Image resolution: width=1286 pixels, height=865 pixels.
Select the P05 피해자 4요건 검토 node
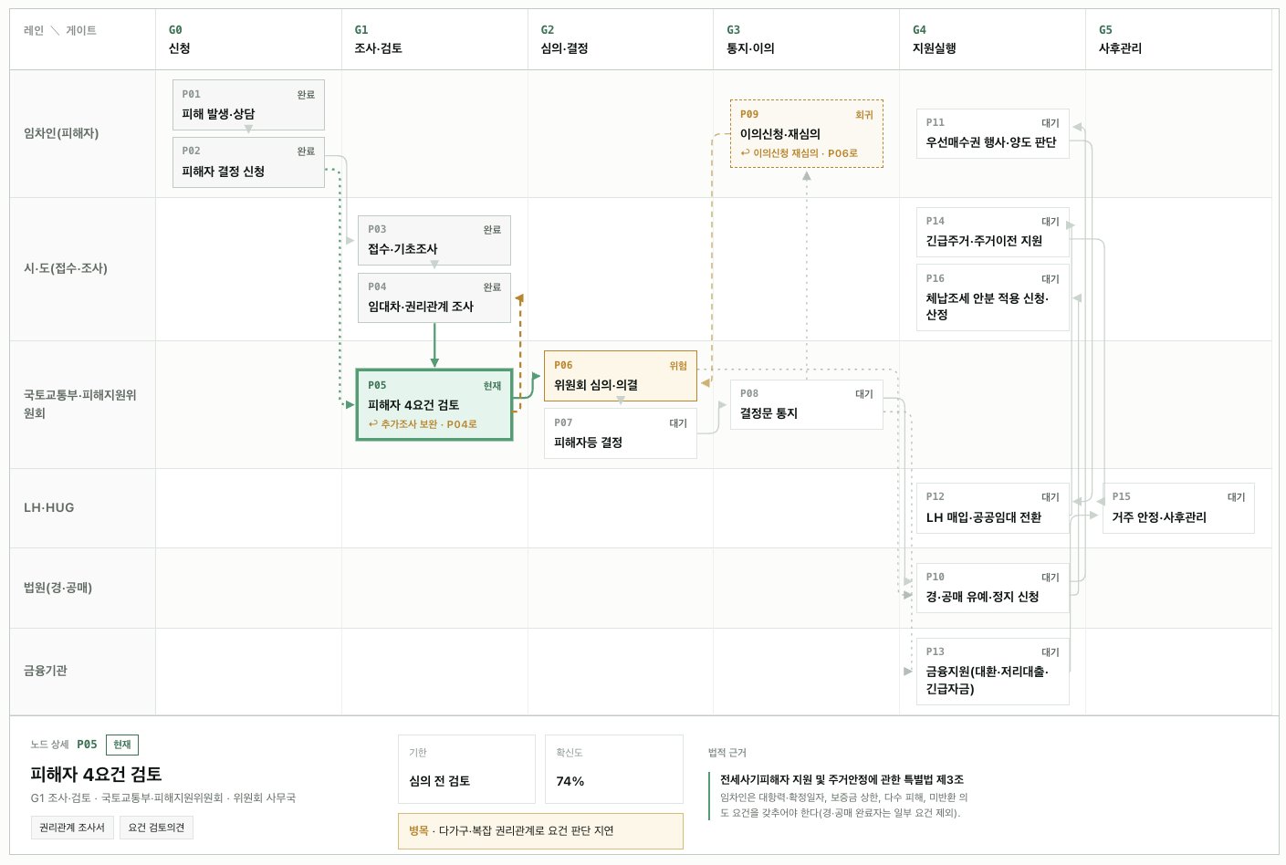coord(434,404)
